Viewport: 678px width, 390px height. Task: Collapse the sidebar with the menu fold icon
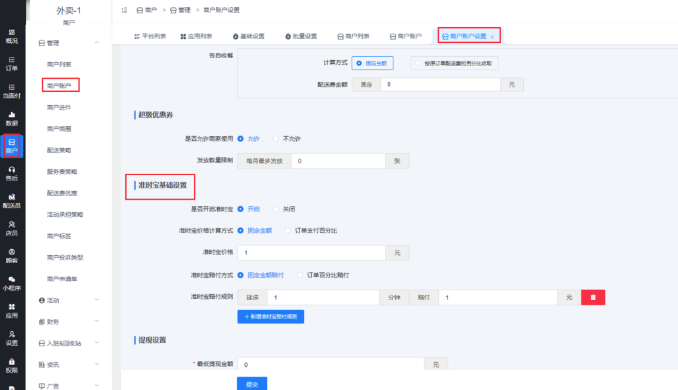click(124, 11)
